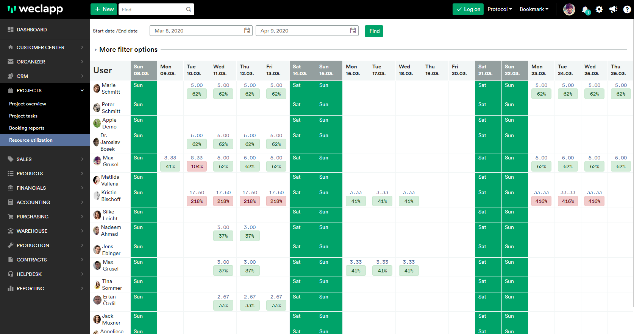Screen dimensions: 634x334
Task: Open Booking reports in sidebar
Action: (x=27, y=128)
